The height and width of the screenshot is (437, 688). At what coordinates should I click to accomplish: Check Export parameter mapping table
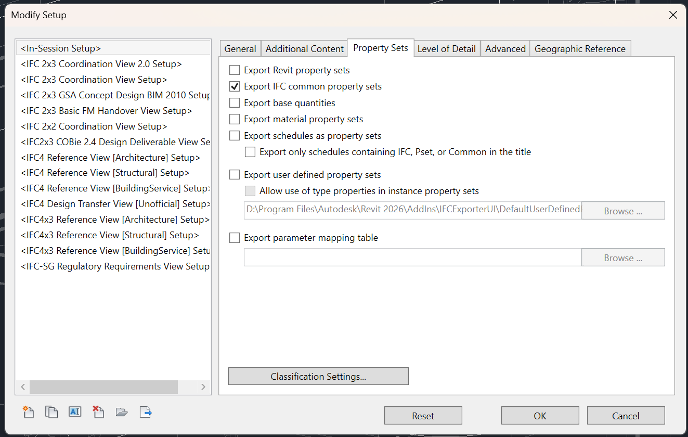point(235,238)
